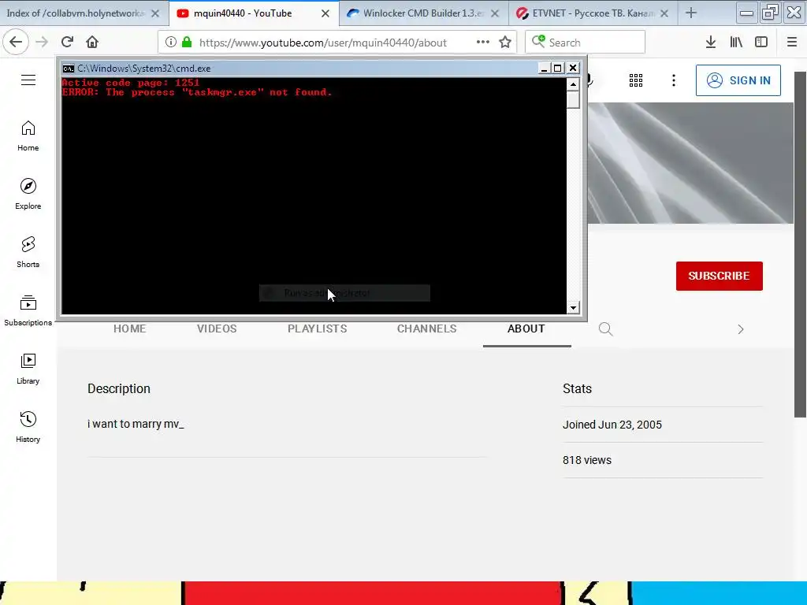Switch to Index of /collabvm tab
The height and width of the screenshot is (605, 807).
(76, 13)
